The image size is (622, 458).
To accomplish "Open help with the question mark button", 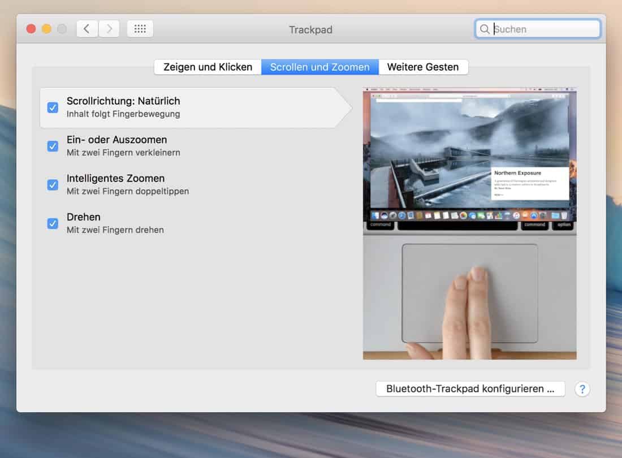I will coord(582,390).
